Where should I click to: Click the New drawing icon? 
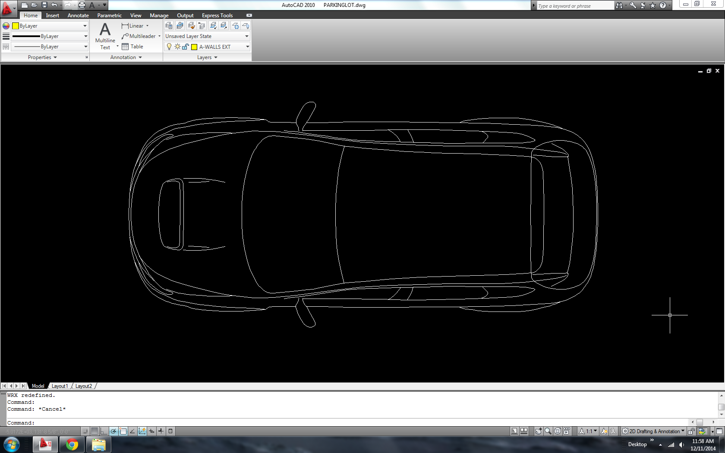click(24, 5)
